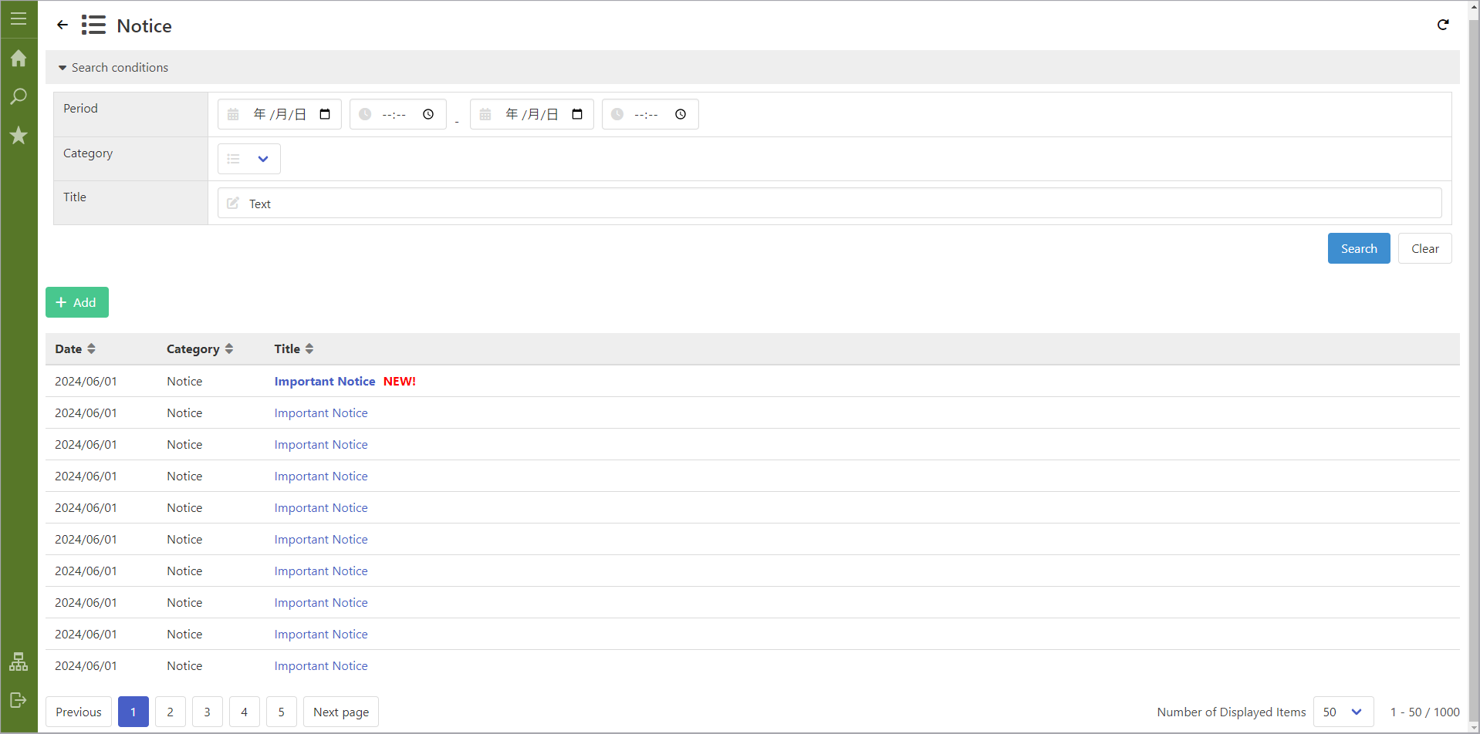Go to page 3
Screen dimensions: 1480x734
pos(208,712)
